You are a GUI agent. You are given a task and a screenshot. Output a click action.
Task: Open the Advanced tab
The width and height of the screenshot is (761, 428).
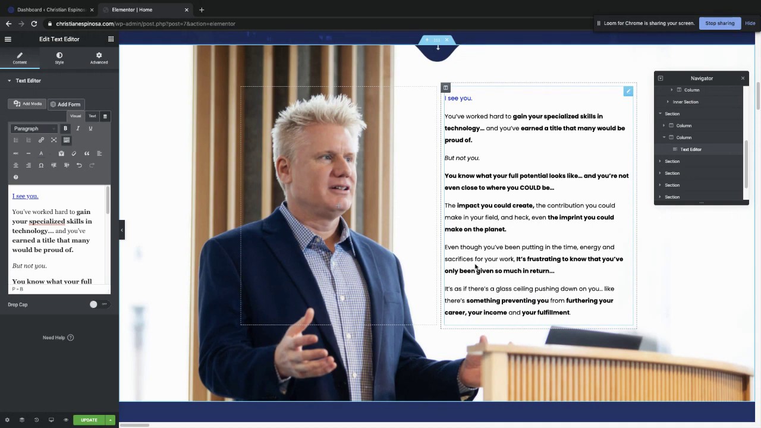click(x=99, y=58)
